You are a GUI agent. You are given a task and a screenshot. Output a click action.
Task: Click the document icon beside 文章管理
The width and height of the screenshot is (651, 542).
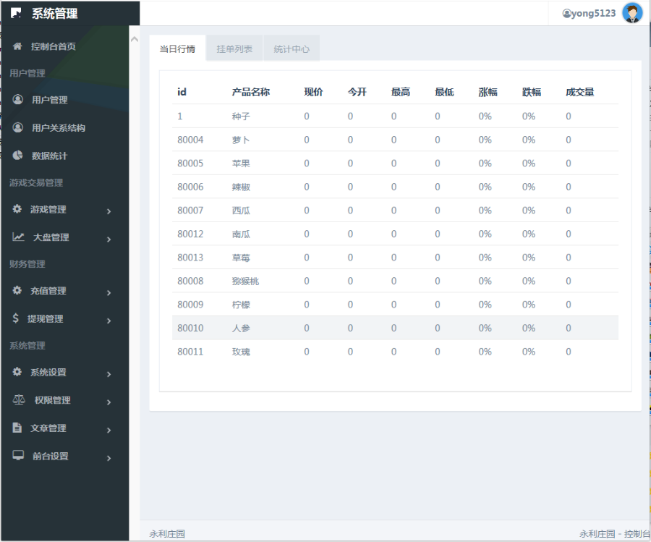pyautogui.click(x=17, y=428)
